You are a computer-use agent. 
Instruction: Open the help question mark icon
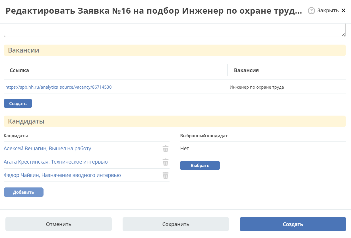[x=311, y=11]
